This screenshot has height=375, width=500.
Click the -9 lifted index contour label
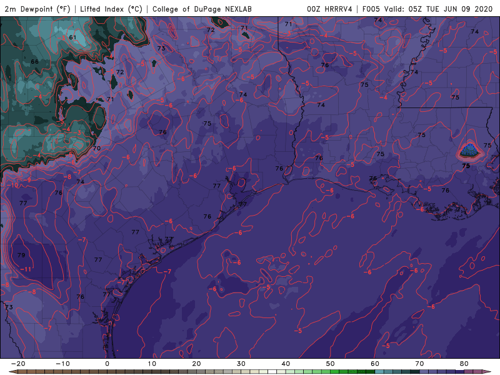point(28,180)
